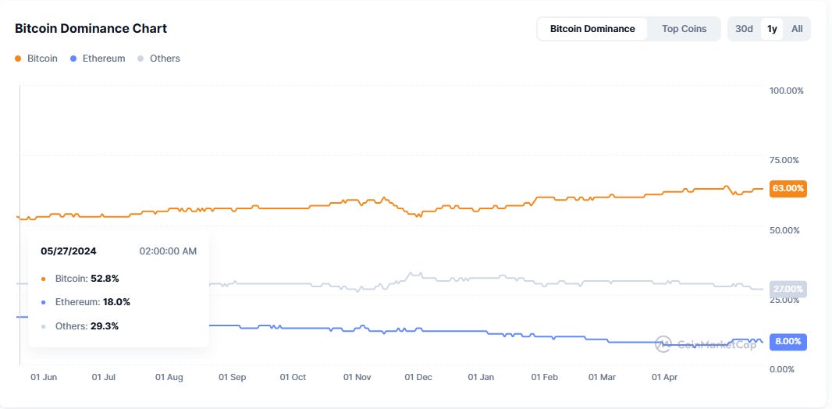Viewport: 832px width, 409px height.
Task: Click the 01 Nov date label
Action: pyautogui.click(x=357, y=377)
